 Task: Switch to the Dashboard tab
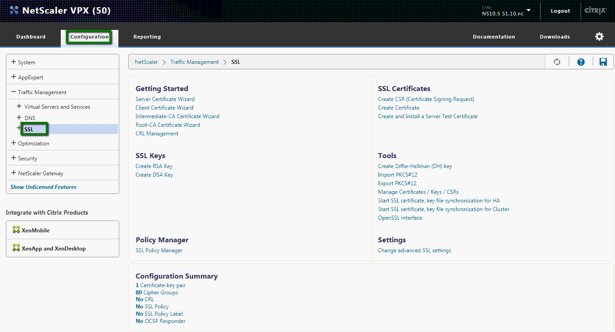pos(30,36)
